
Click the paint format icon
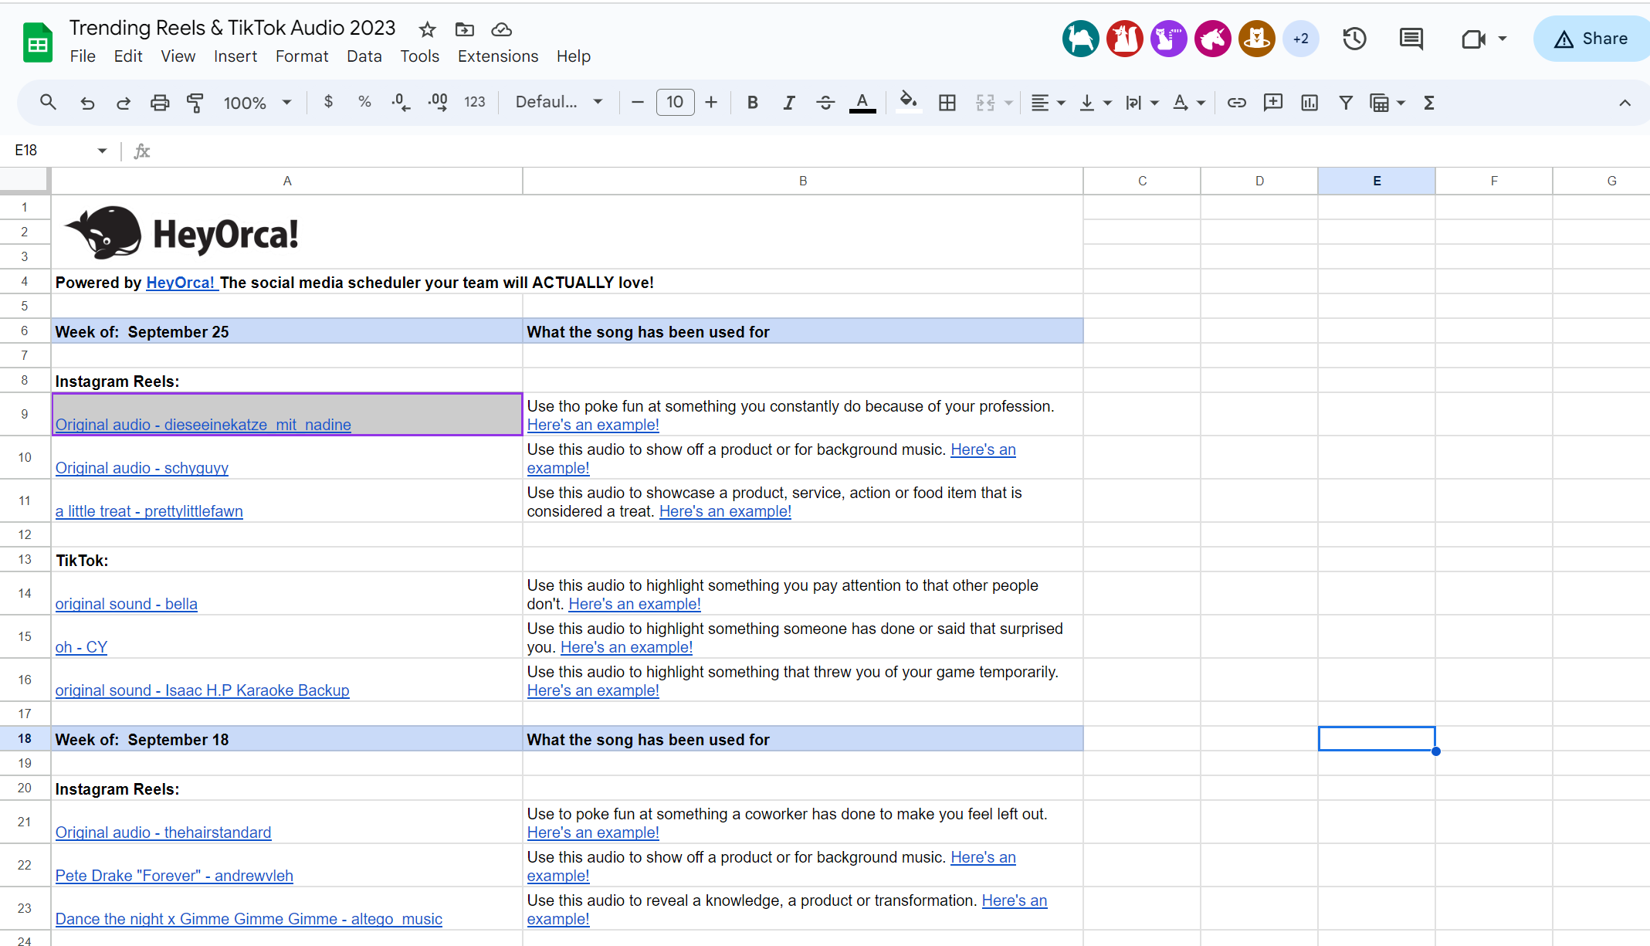pyautogui.click(x=195, y=103)
